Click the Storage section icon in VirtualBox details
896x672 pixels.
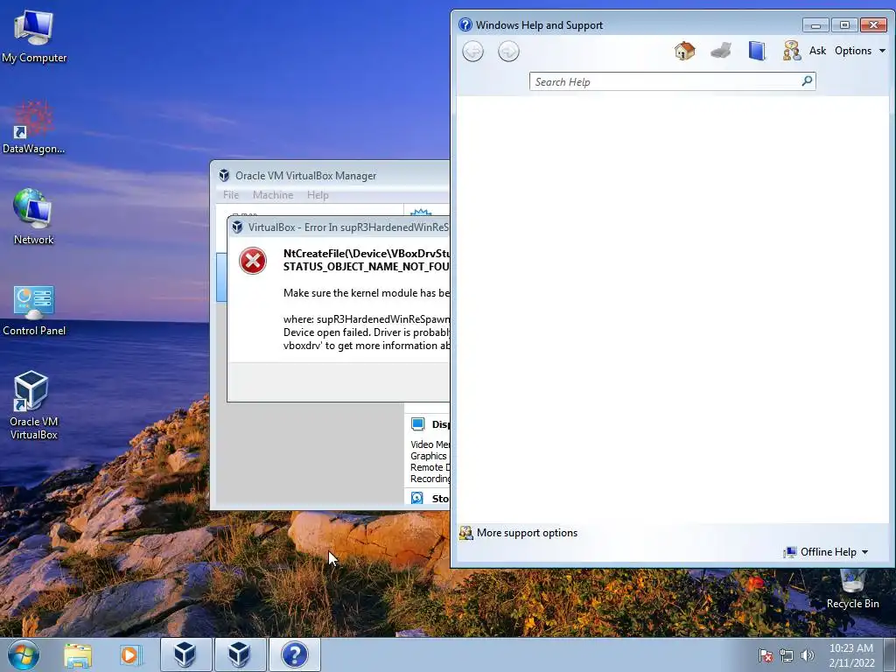[417, 498]
